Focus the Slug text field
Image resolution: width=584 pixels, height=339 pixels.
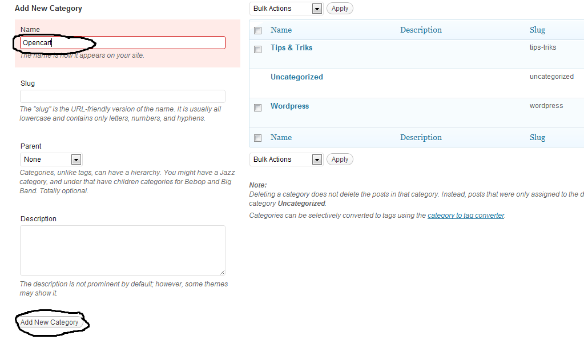coord(122,97)
